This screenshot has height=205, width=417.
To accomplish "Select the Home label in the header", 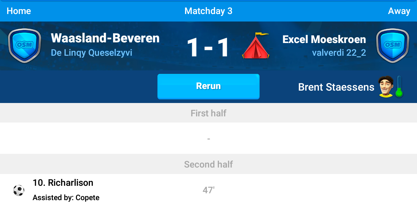I will (19, 11).
